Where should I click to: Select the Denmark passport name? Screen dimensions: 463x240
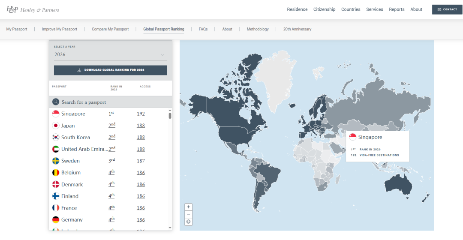point(72,185)
